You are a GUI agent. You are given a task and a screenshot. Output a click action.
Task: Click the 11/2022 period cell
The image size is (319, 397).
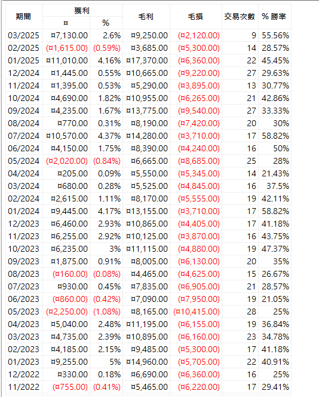pos(24,387)
